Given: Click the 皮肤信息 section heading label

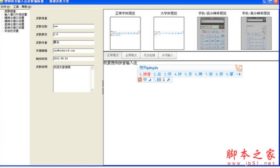Looking at the screenshot, I should coord(42,18).
